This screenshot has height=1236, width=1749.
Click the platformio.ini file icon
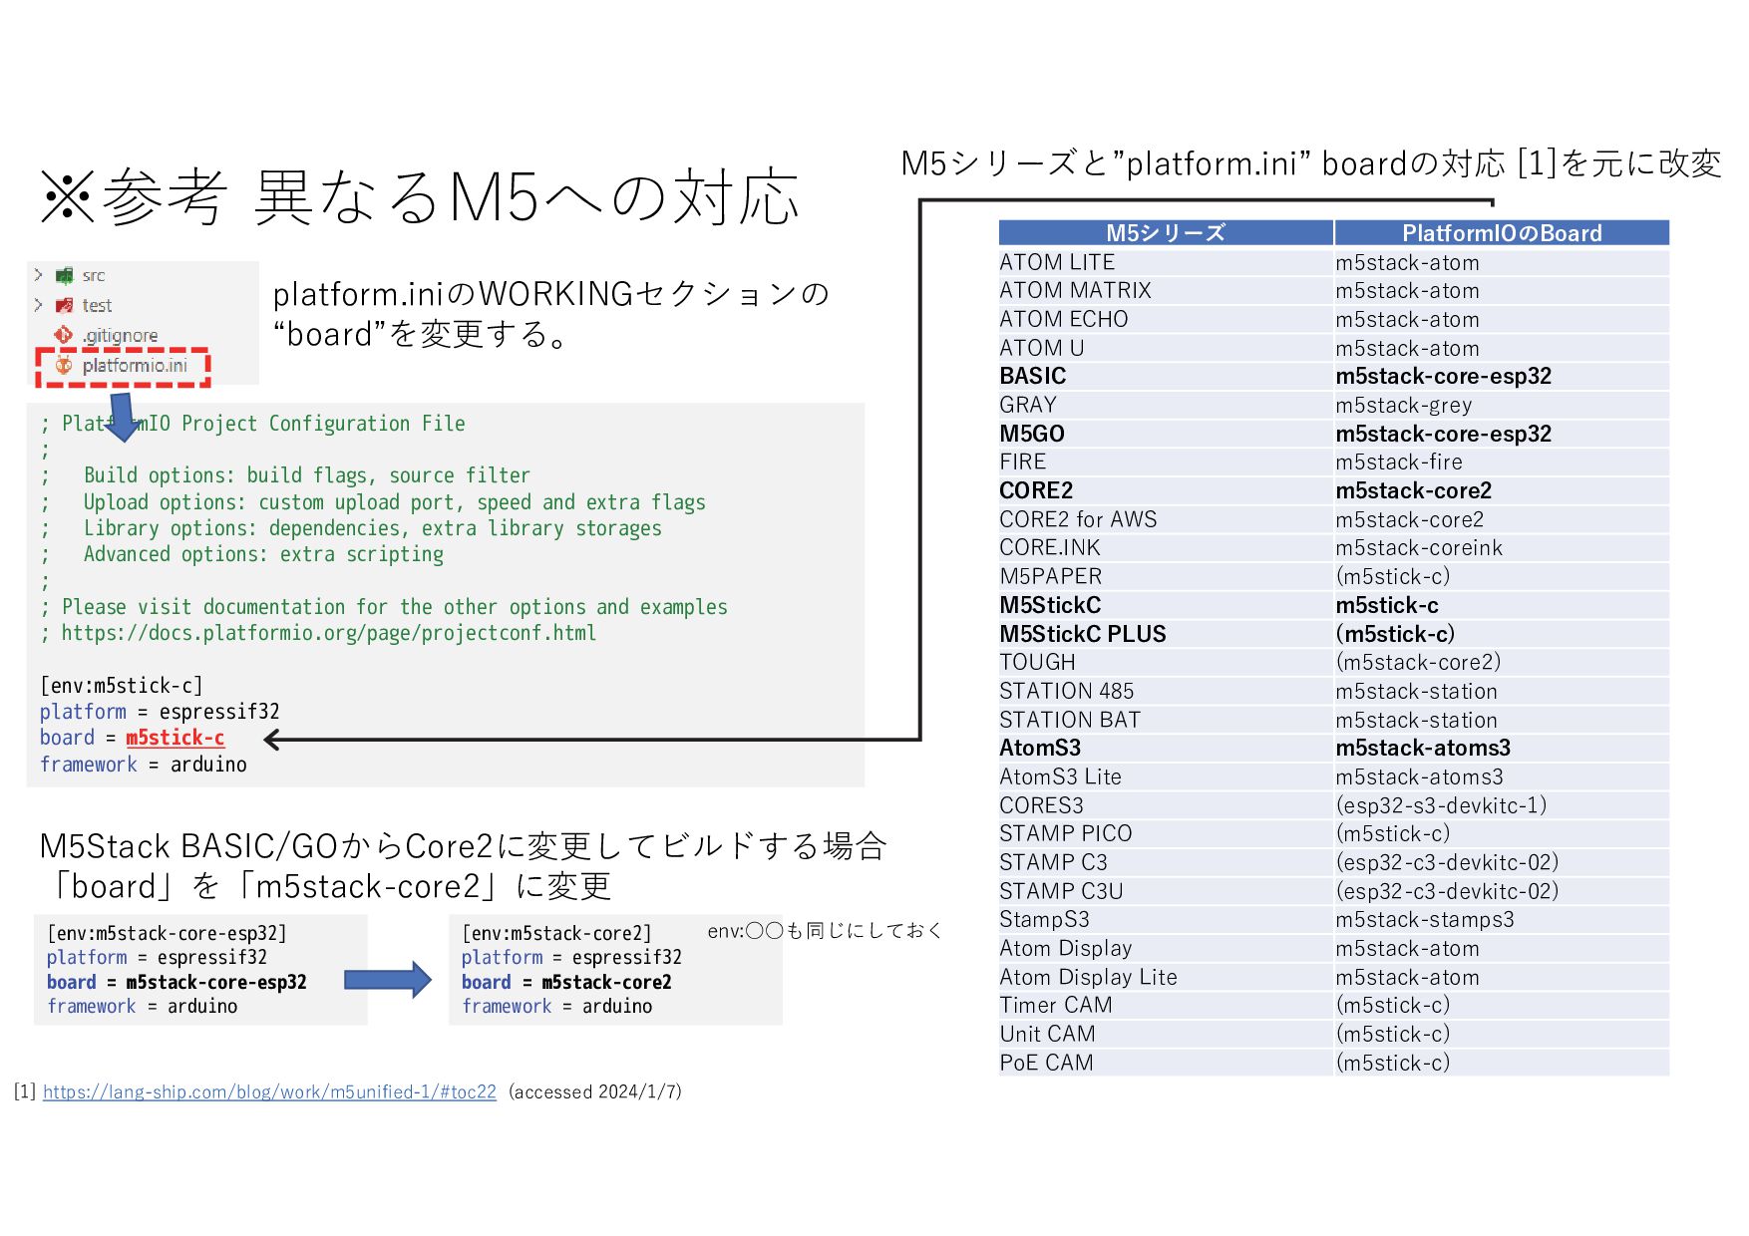pos(64,366)
